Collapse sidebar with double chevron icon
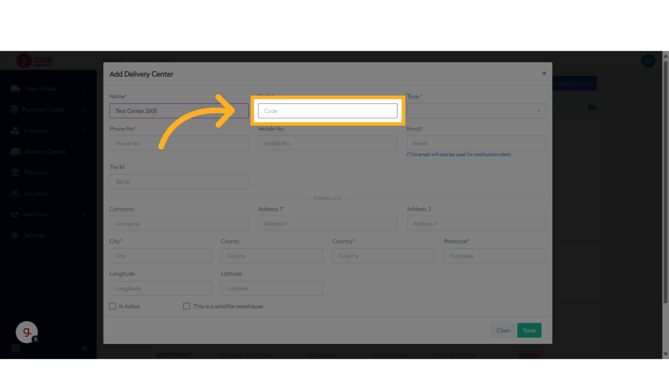 pyautogui.click(x=84, y=348)
